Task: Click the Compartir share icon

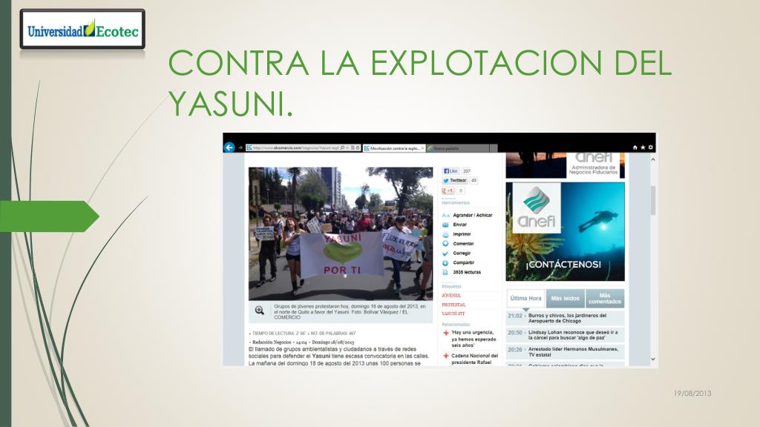Action: point(445,263)
